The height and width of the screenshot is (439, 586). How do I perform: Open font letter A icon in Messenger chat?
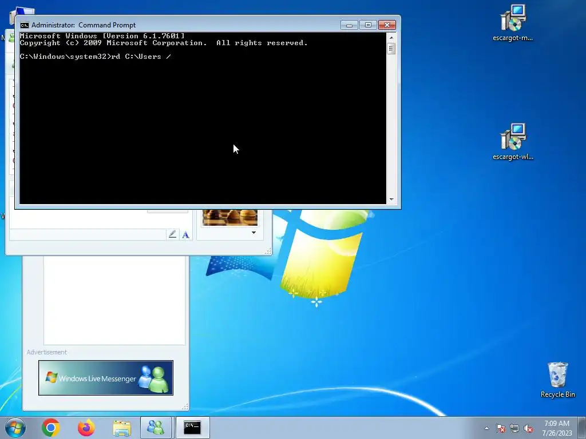186,235
